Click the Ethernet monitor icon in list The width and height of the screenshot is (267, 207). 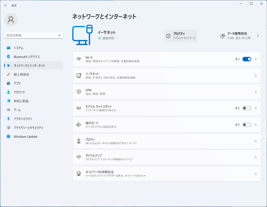point(79,75)
